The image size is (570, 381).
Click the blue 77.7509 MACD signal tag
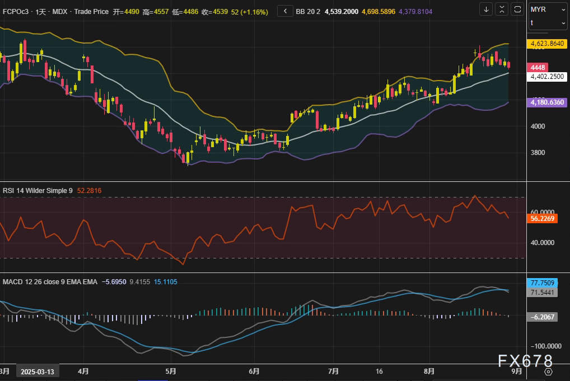pyautogui.click(x=544, y=283)
